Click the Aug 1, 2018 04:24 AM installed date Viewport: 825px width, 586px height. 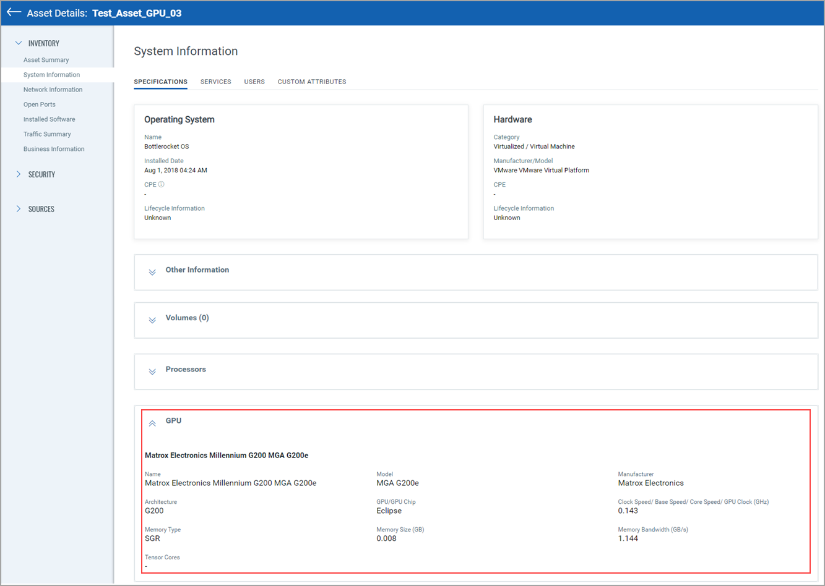tap(176, 170)
